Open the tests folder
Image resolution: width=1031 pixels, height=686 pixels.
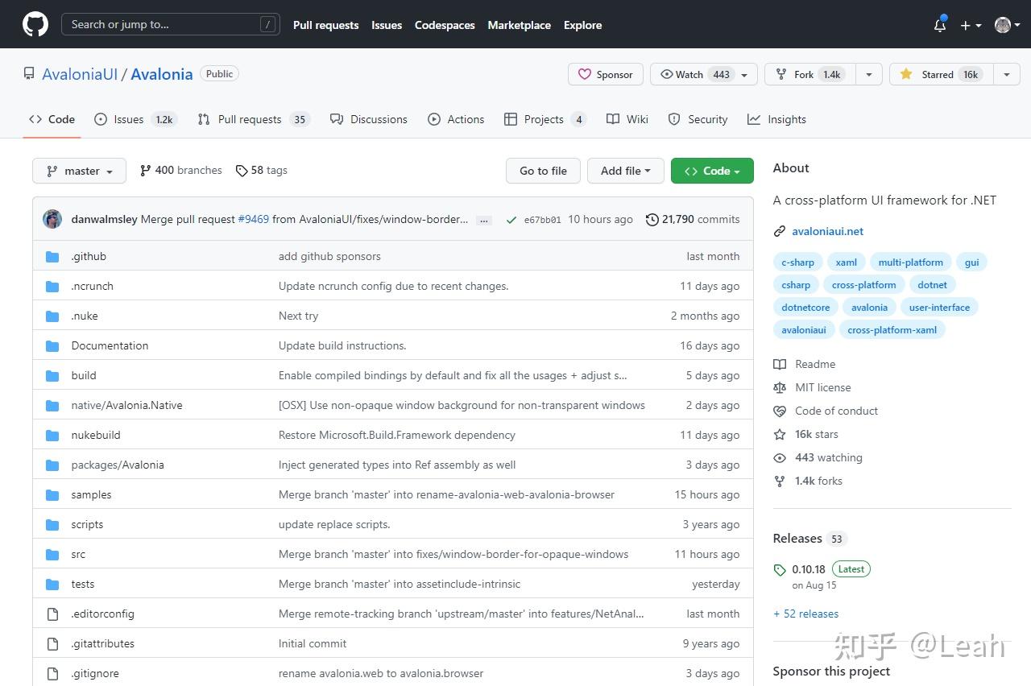[x=83, y=585]
